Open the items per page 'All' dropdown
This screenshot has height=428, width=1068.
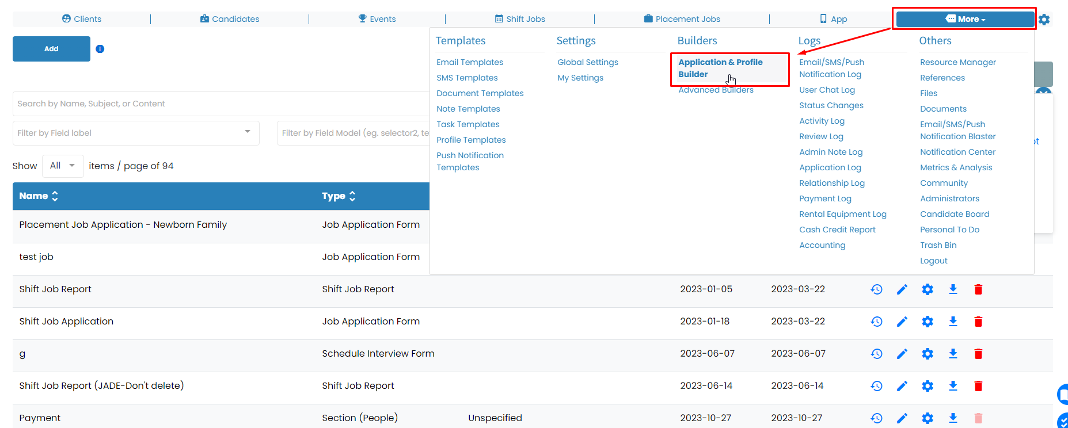click(63, 166)
